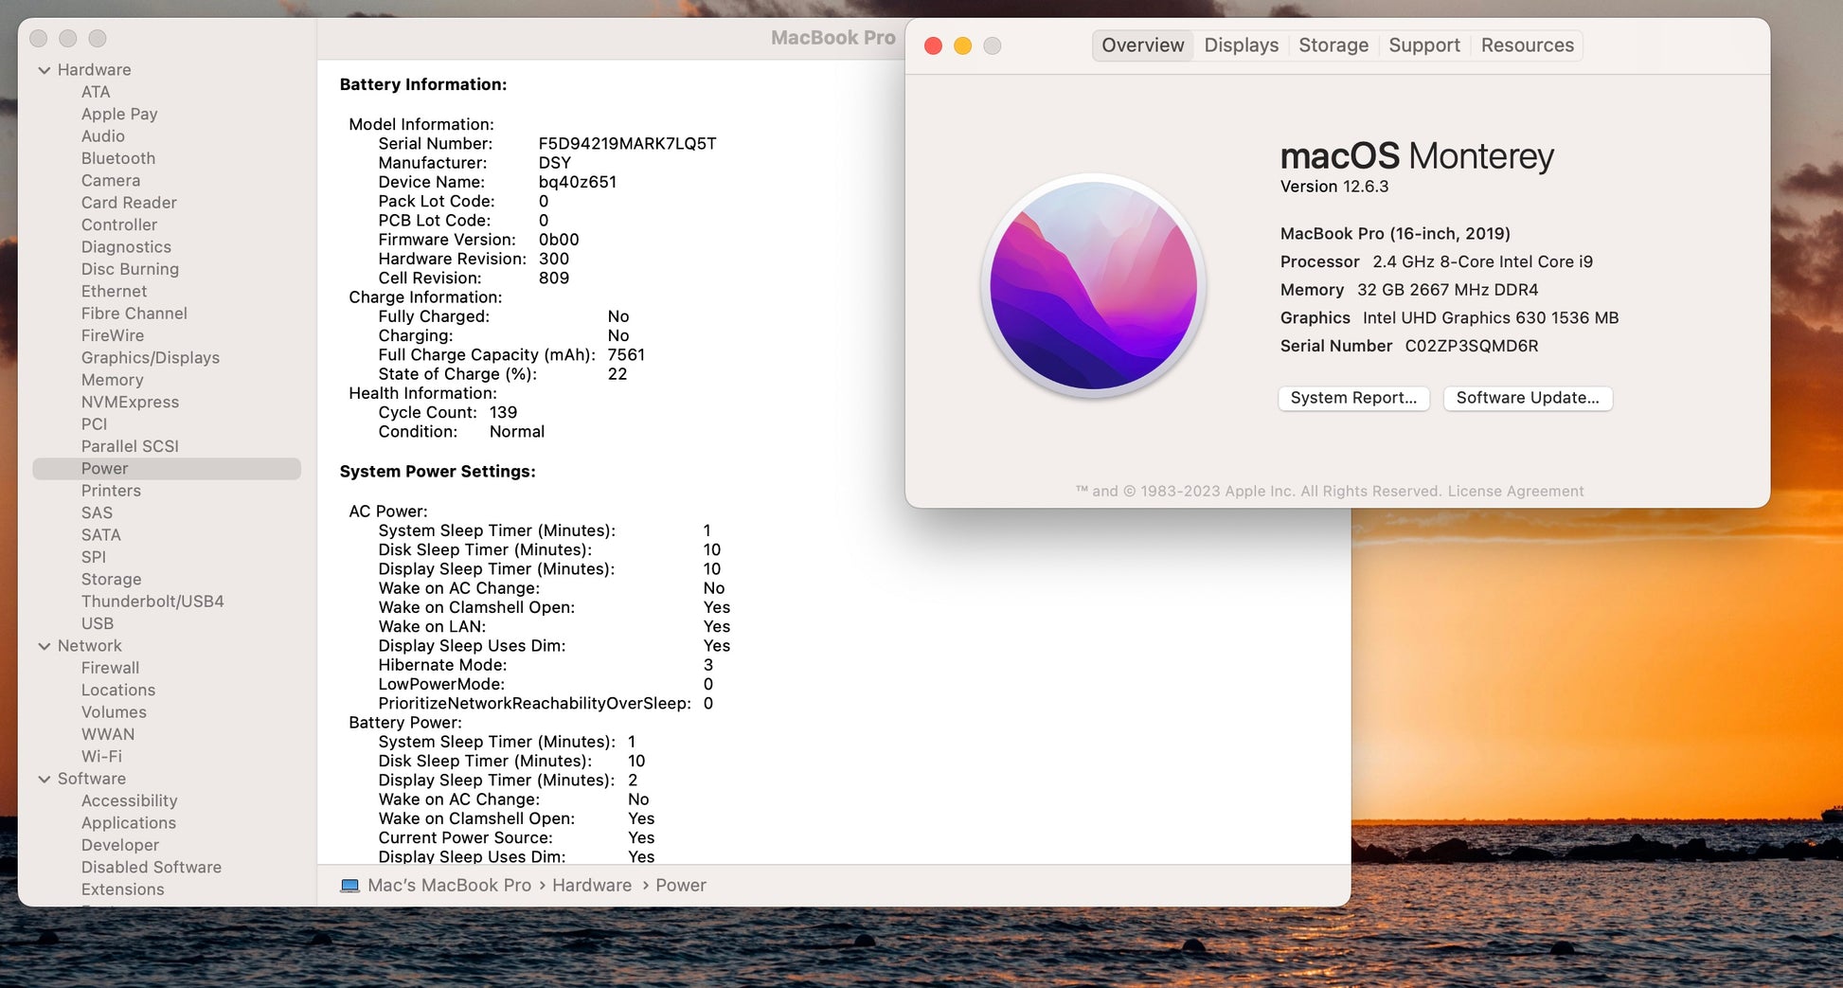Click Hardware in the path bar

coord(592,886)
